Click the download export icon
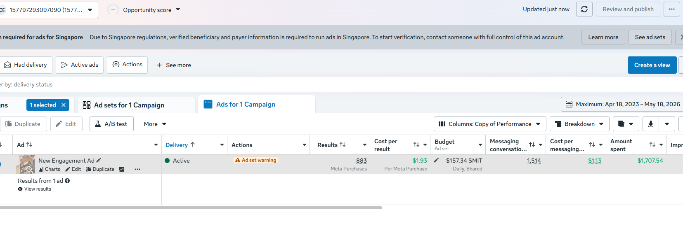683x233 pixels. pos(650,124)
